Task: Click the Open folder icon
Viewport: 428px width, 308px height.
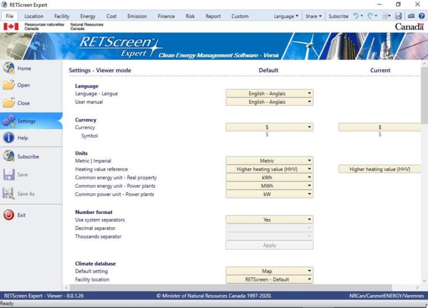Action: coord(9,85)
